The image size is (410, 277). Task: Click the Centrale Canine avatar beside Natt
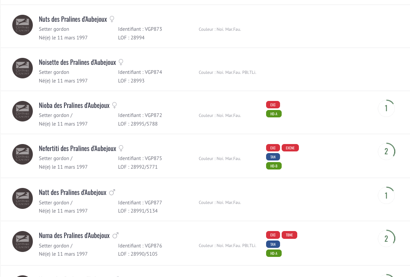(23, 199)
